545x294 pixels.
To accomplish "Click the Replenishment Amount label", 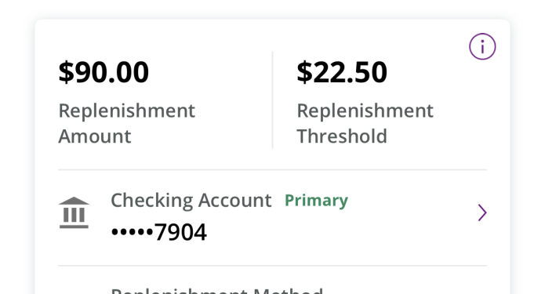I will 126,123.
